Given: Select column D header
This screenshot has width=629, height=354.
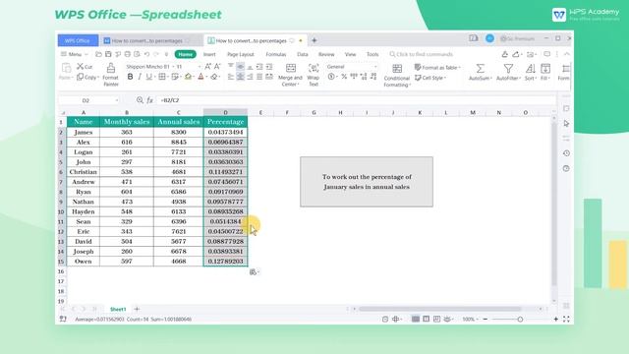Looking at the screenshot, I should (225, 113).
